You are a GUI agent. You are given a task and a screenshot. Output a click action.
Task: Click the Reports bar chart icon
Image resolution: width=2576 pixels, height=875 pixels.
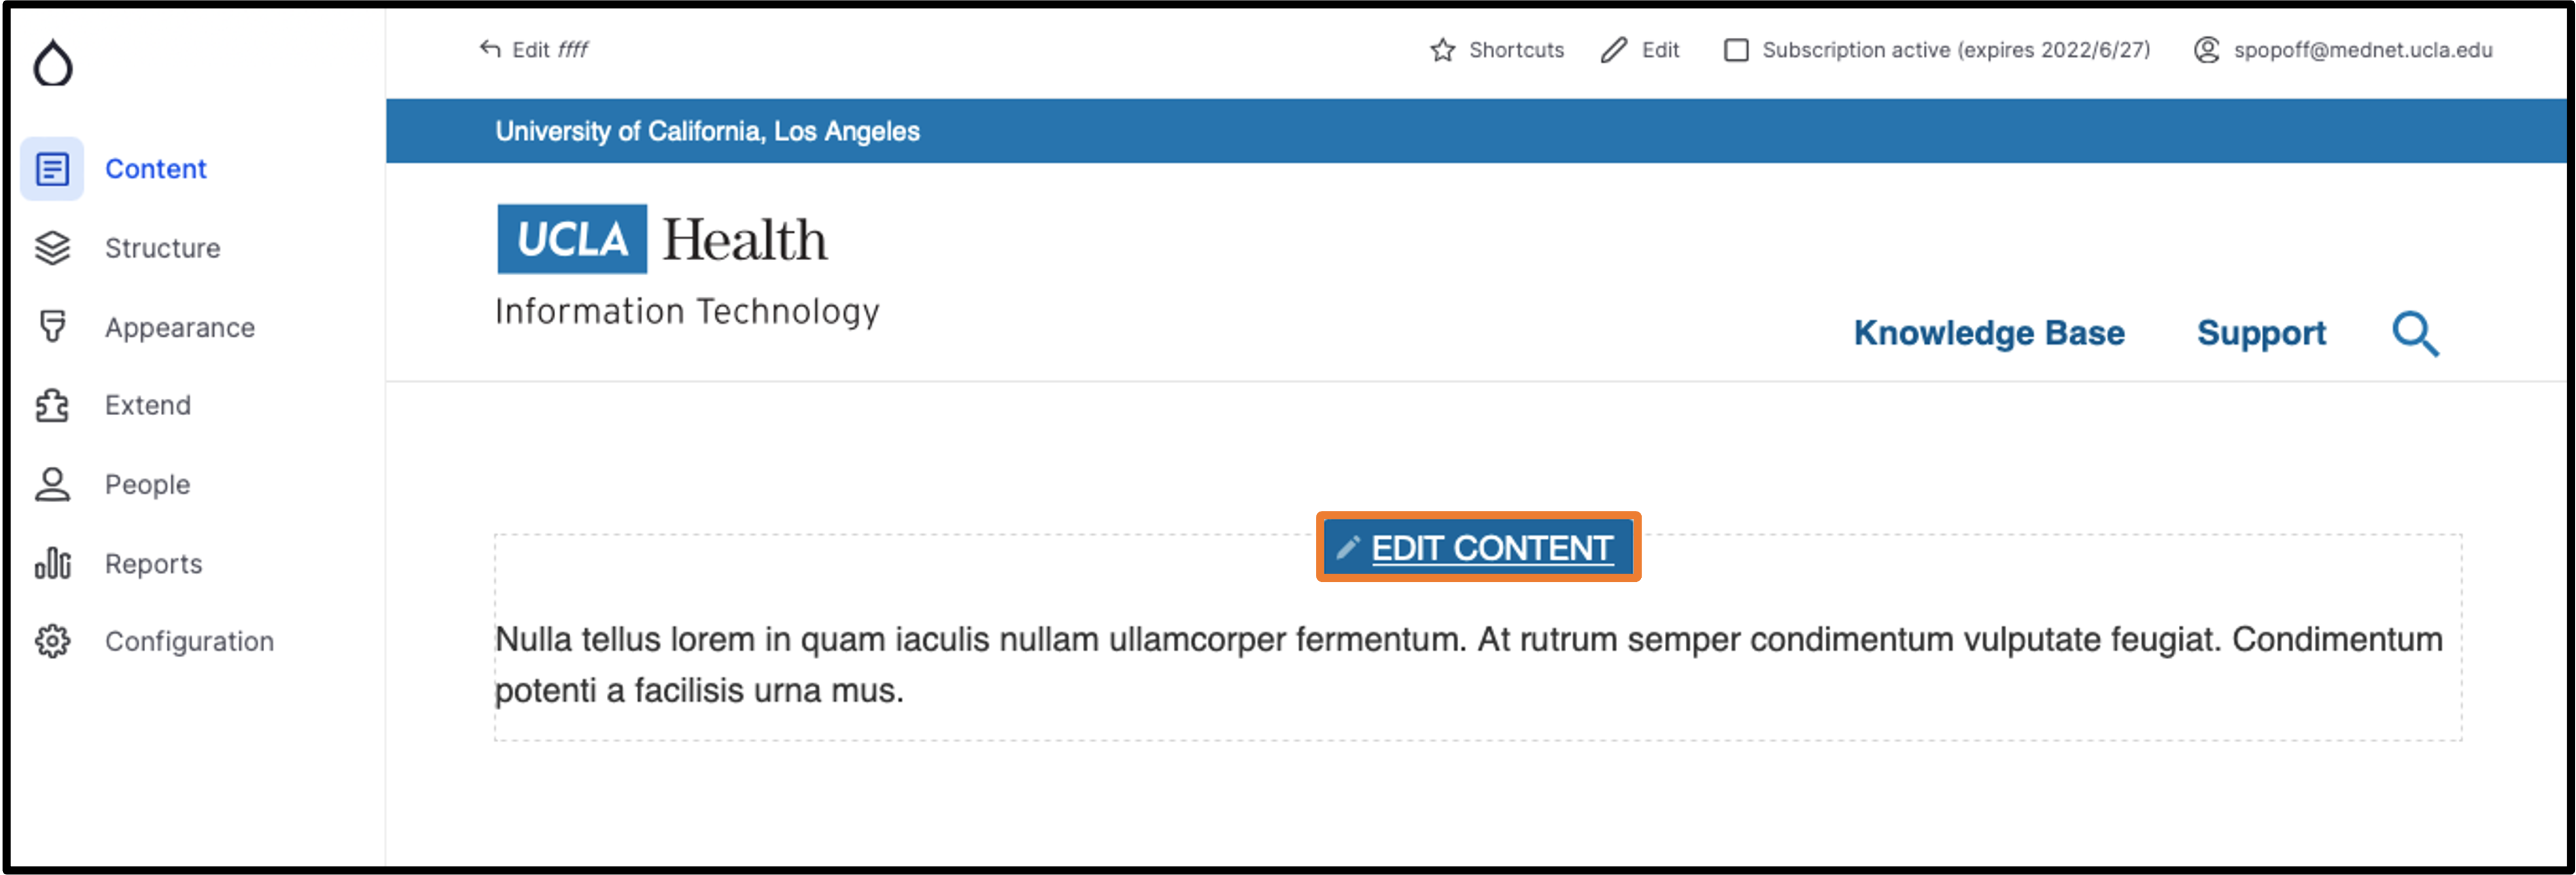pyautogui.click(x=52, y=563)
